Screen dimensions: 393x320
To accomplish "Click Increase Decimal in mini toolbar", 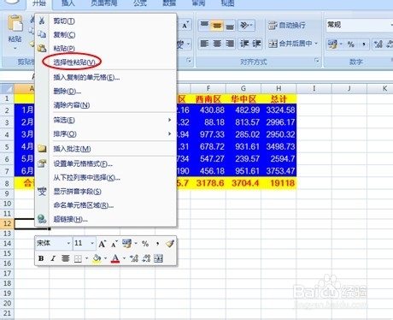I will point(134,258).
